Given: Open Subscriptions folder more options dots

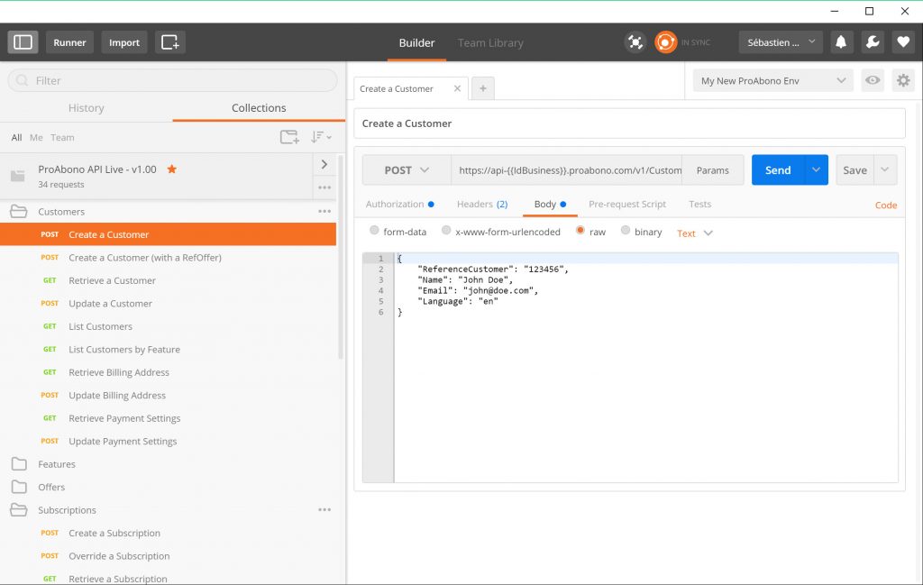Looking at the screenshot, I should [324, 509].
